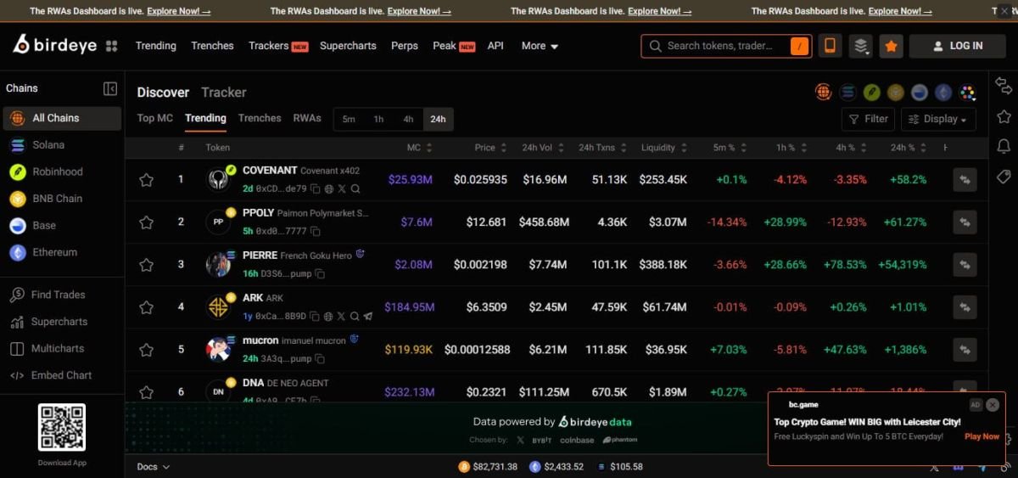The height and width of the screenshot is (478, 1018).
Task: Open Multicharts in the left sidebar
Action: (x=58, y=349)
